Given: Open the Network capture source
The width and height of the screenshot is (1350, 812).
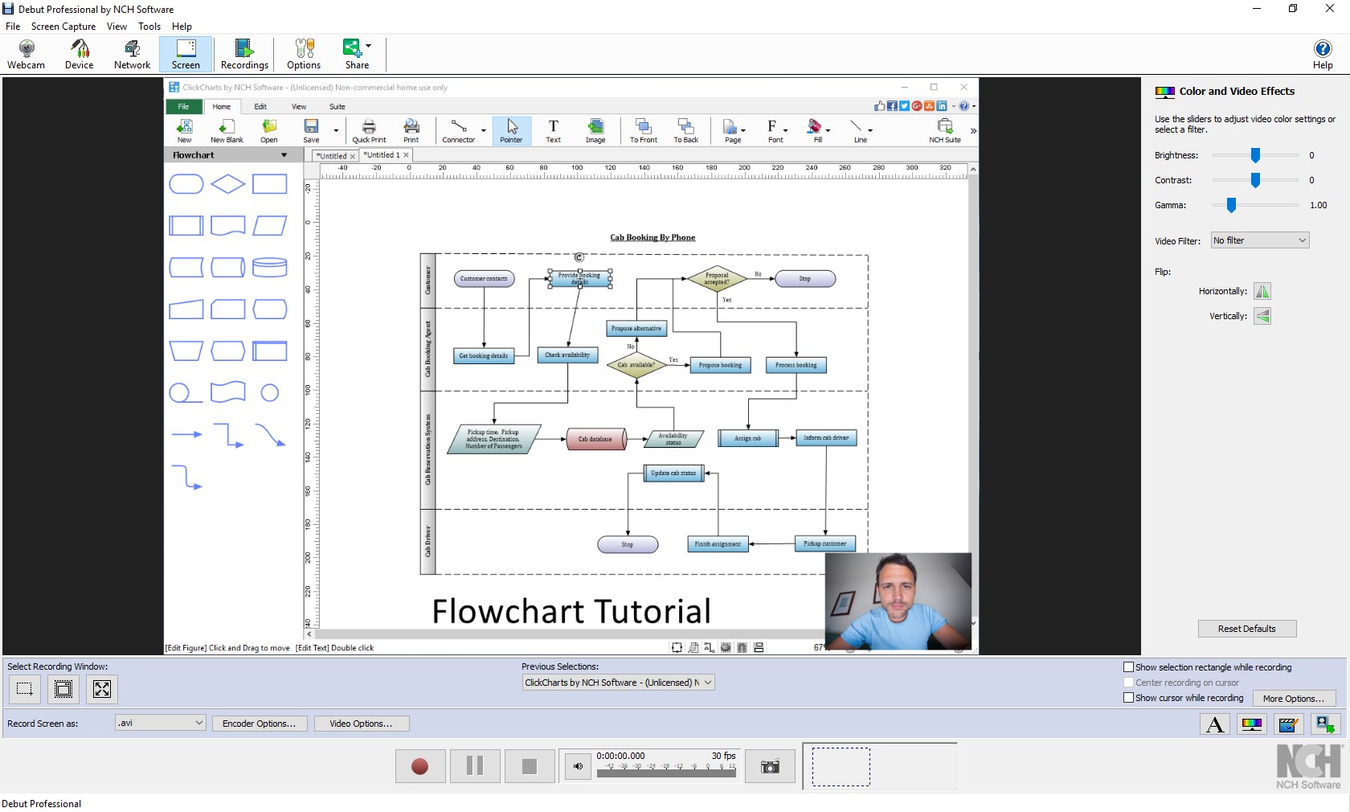Looking at the screenshot, I should tap(131, 54).
